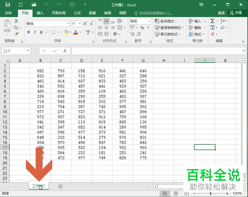Switch to Page Layout view in status bar

pyautogui.click(x=176, y=194)
